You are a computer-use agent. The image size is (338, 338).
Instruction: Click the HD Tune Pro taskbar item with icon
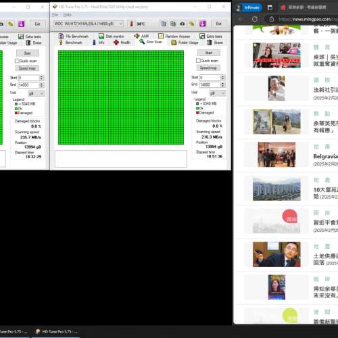pos(56,332)
